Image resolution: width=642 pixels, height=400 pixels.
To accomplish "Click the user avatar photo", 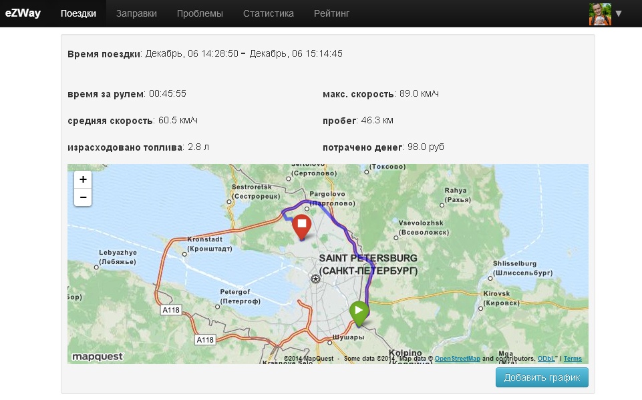I will [x=600, y=14].
